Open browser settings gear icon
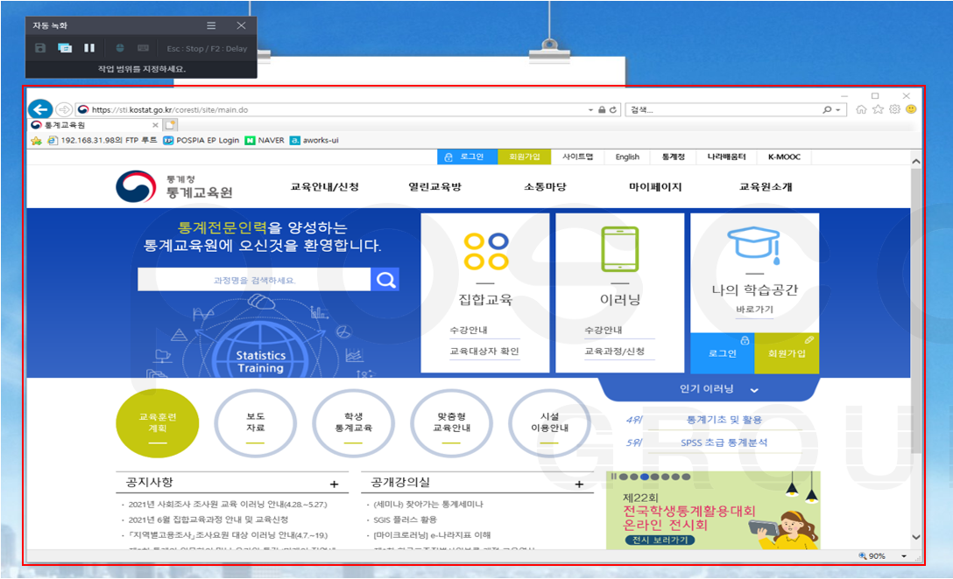The width and height of the screenshot is (953, 579). (894, 109)
